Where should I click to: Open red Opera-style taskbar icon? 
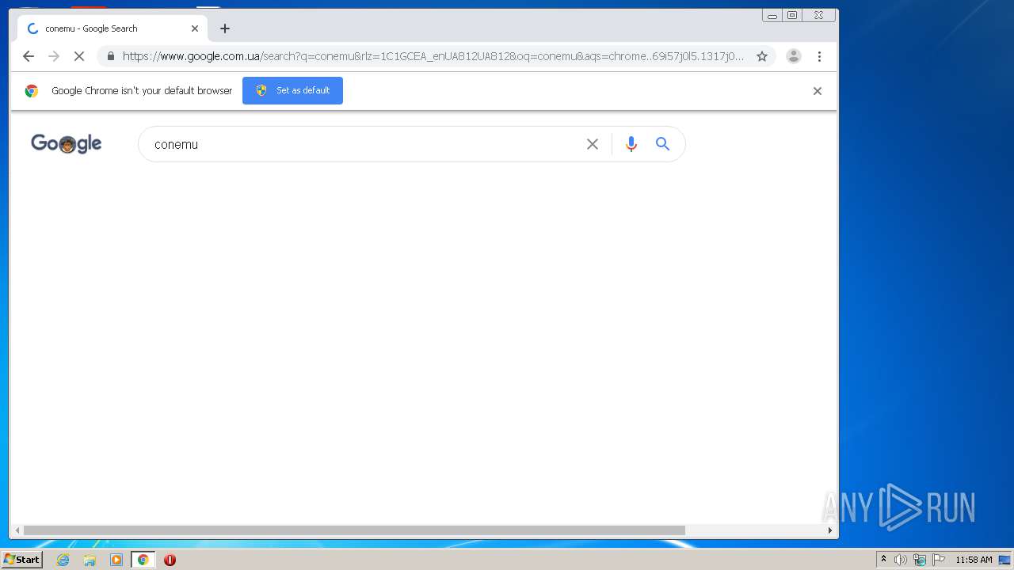point(170,560)
